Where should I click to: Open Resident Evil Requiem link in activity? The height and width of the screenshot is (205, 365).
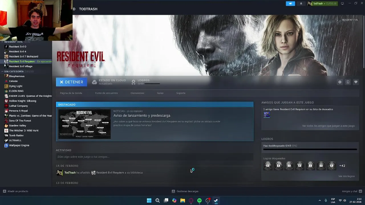pos(110,173)
